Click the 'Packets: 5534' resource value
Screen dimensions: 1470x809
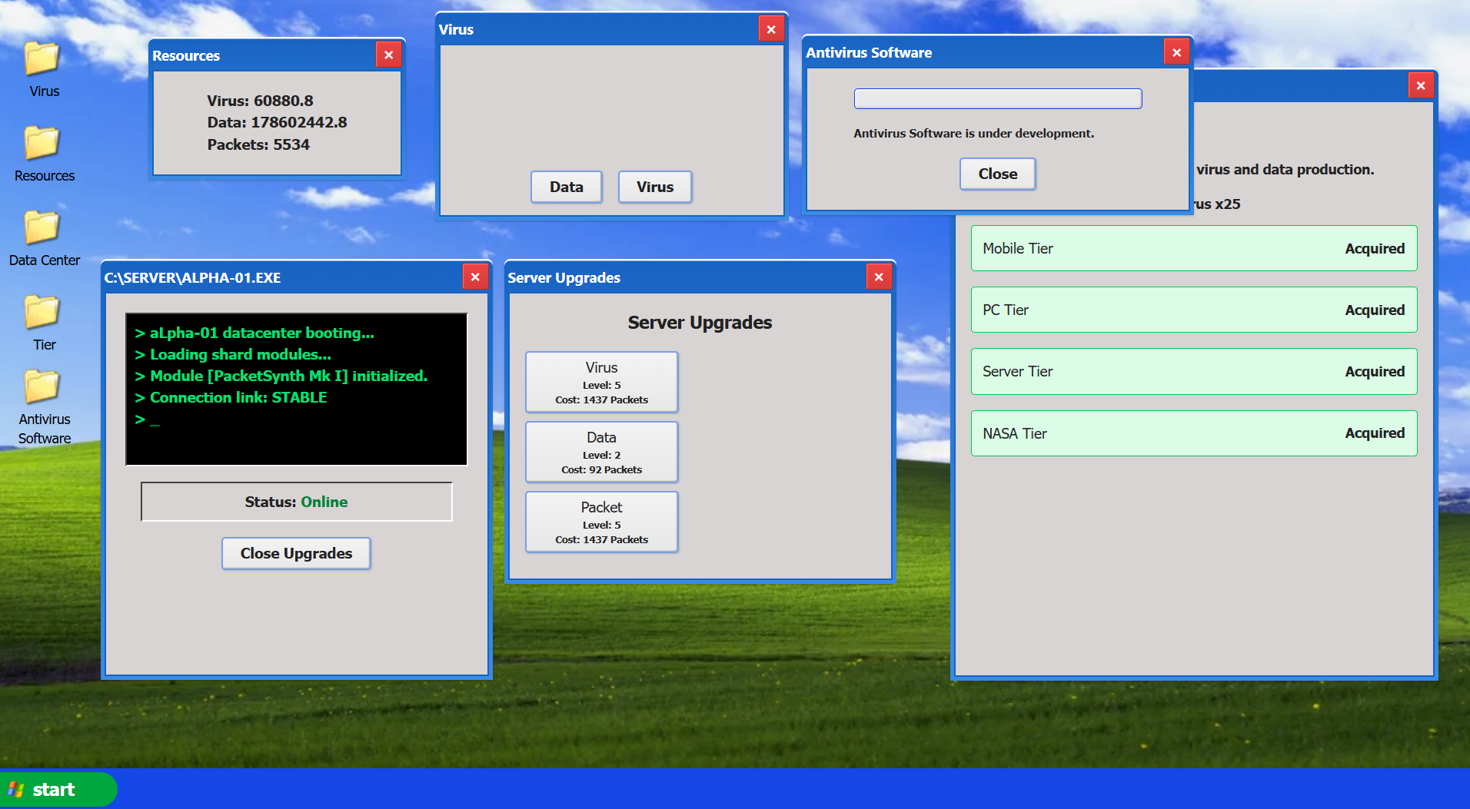(x=258, y=144)
